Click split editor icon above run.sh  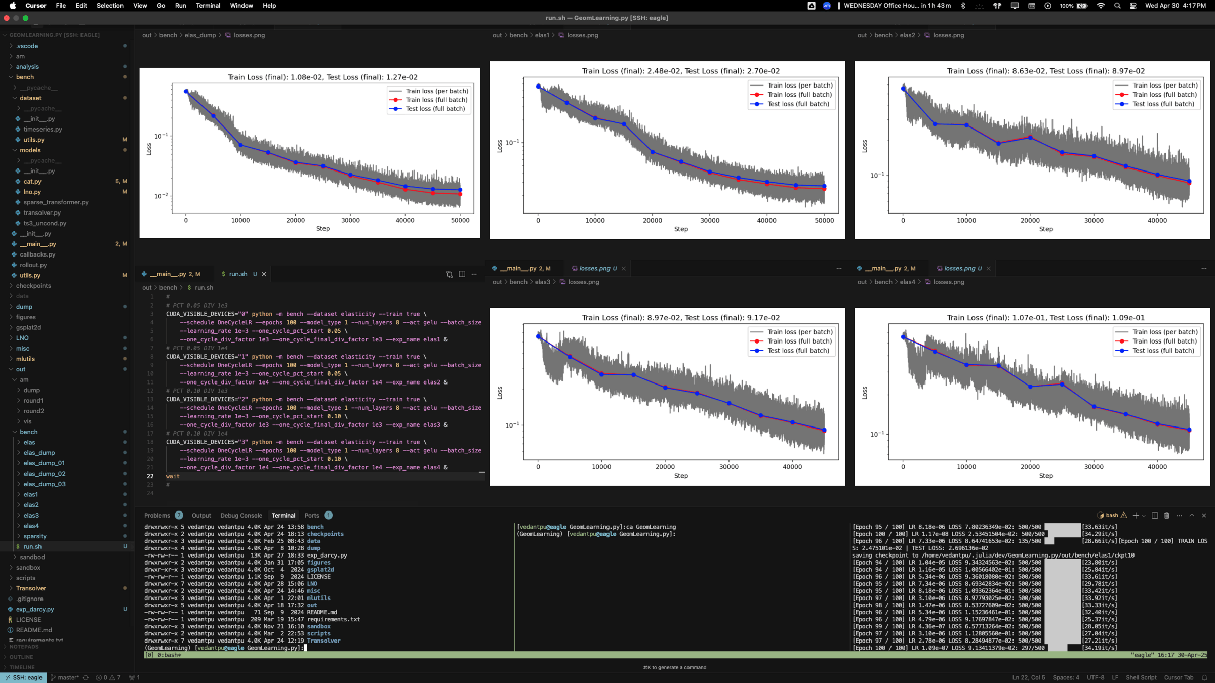(462, 274)
